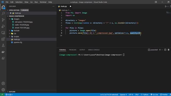
Task: Click the Prettier status bar item
Action: (164, 95)
